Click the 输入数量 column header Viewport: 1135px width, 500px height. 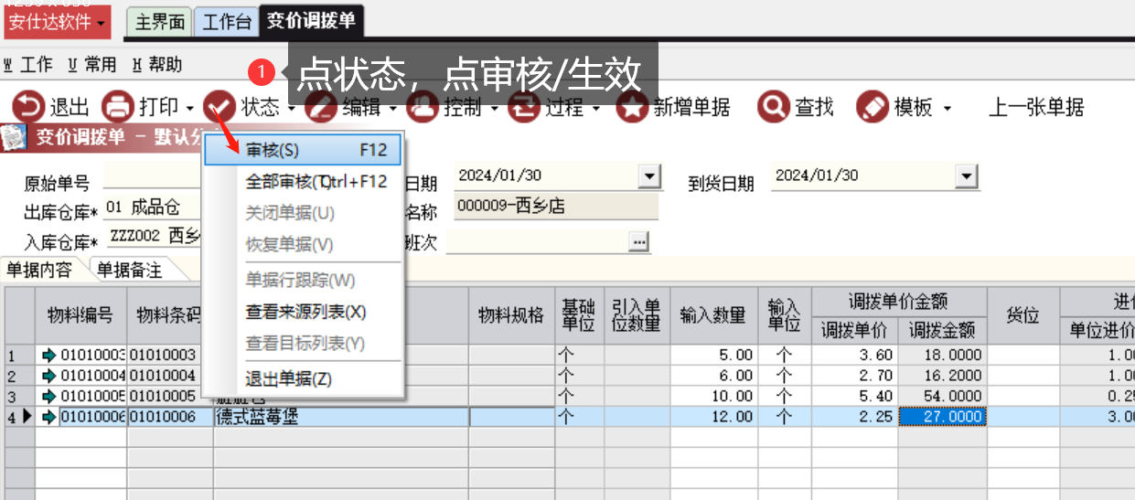713,315
